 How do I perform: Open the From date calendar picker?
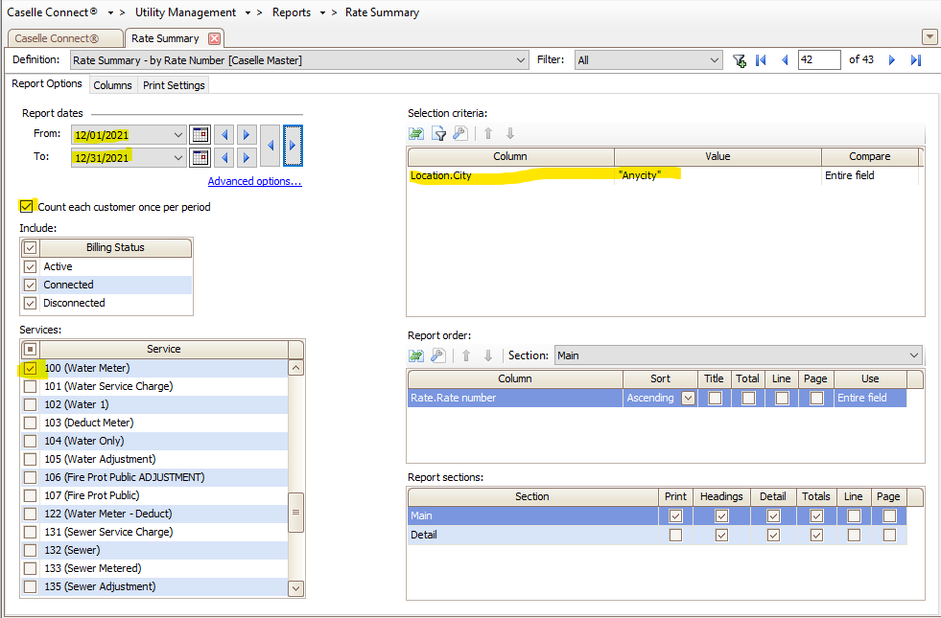pos(200,135)
